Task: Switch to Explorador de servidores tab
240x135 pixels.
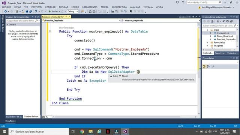Action: (x=14, y=117)
